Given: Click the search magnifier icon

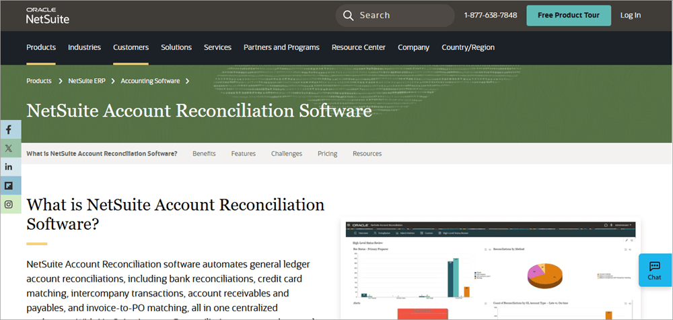Looking at the screenshot, I should (x=348, y=15).
